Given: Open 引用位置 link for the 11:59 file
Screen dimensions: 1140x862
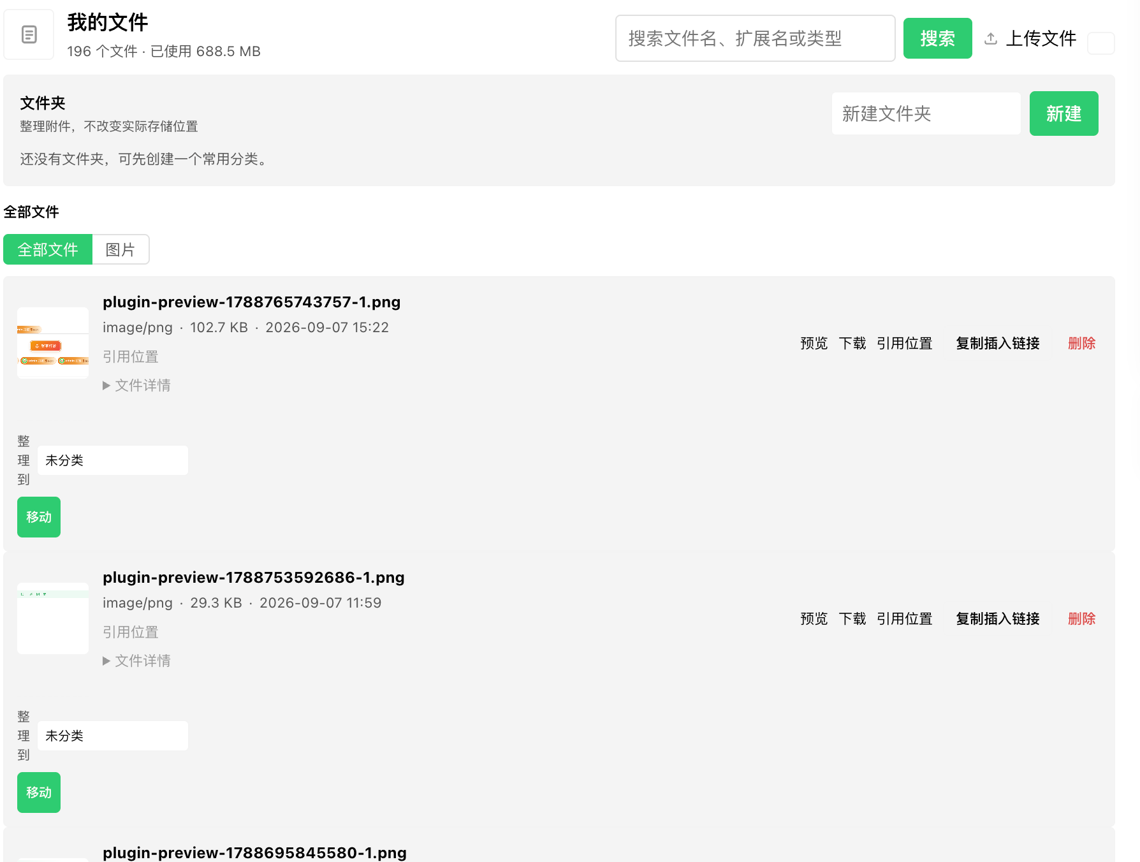Looking at the screenshot, I should click(905, 618).
